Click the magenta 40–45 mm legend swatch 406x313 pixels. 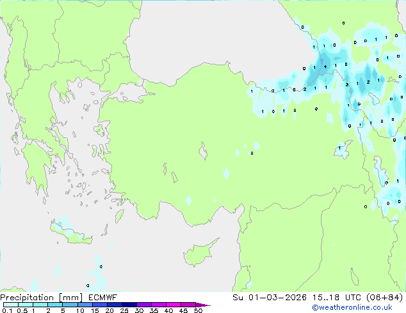click(x=174, y=305)
